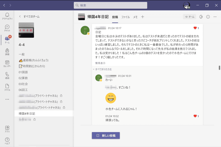Click the 01/24 10:17 timestamp
Image resolution: width=221 pixels, height=147 pixels.
pyautogui.click(x=115, y=28)
